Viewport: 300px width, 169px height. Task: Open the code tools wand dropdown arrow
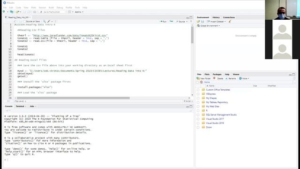52,22
